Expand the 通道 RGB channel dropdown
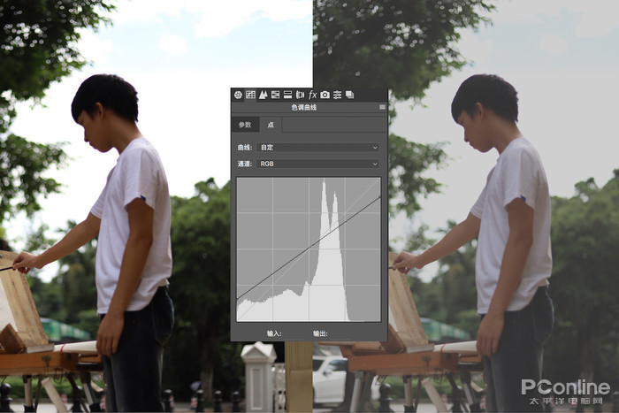 [x=318, y=164]
